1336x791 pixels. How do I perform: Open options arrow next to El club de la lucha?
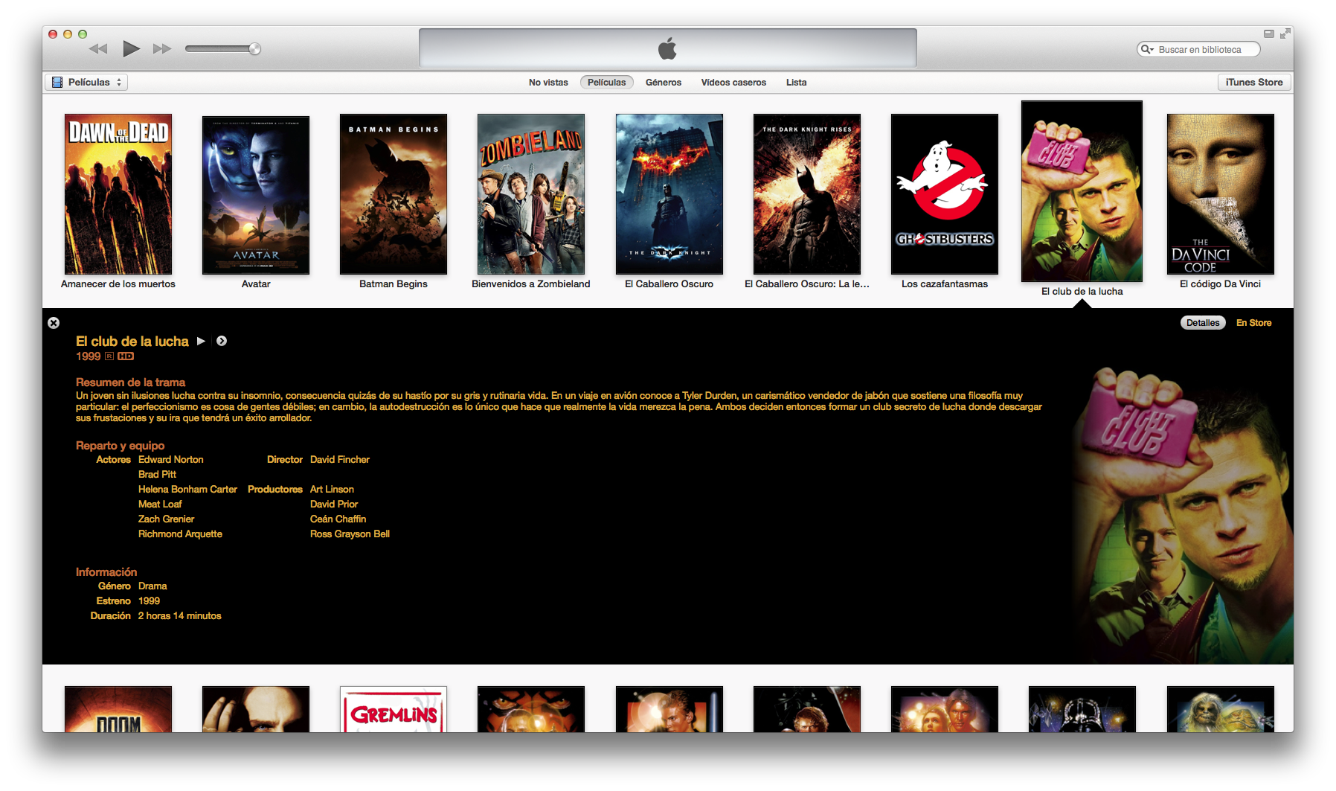[222, 341]
